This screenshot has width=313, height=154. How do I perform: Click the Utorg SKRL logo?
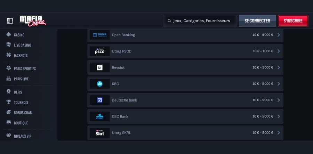[100, 133]
